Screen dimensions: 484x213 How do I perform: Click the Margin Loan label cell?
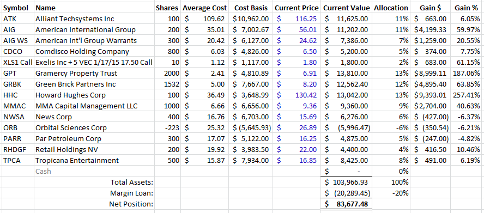click(94, 193)
